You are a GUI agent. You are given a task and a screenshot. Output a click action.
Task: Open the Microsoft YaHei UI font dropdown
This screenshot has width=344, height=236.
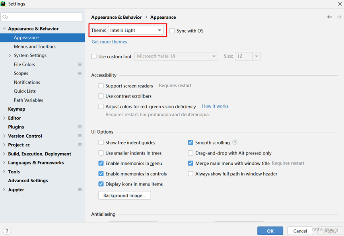pos(176,56)
